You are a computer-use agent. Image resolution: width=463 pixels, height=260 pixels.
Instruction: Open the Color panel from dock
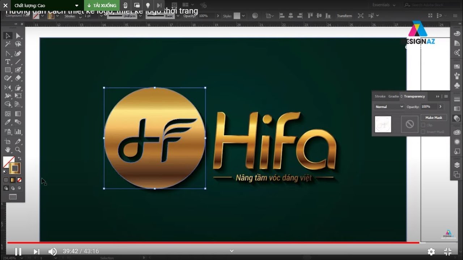[457, 34]
